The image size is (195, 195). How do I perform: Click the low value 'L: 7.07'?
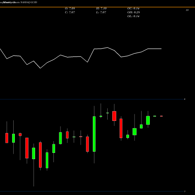pyautogui.click(x=101, y=12)
